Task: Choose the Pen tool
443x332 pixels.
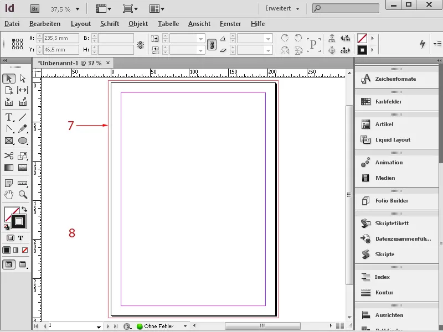Action: 9,129
